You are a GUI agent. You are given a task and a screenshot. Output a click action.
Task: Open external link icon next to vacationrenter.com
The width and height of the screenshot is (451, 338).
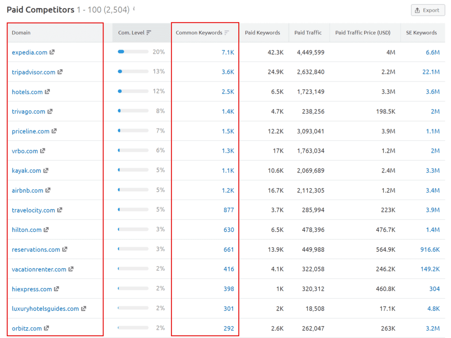click(x=71, y=269)
